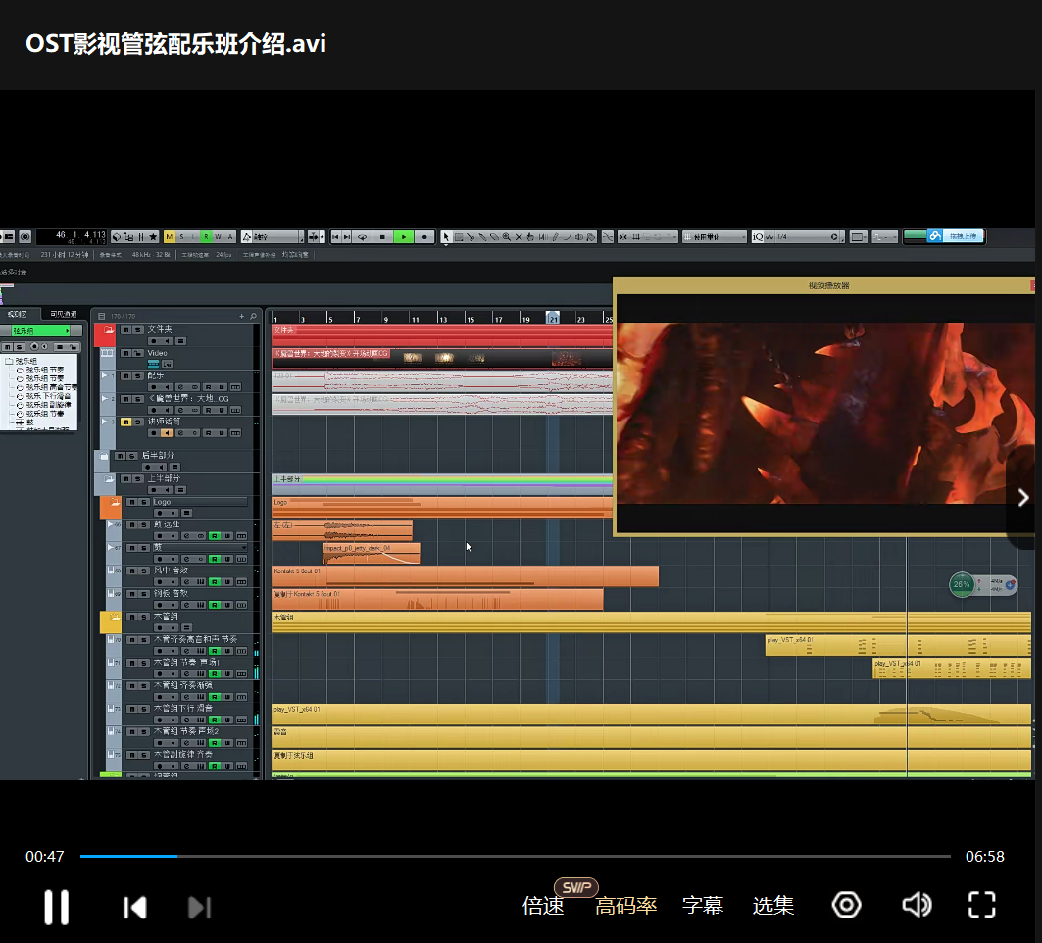Toggle global Mute state button M
The height and width of the screenshot is (943, 1042).
[170, 236]
